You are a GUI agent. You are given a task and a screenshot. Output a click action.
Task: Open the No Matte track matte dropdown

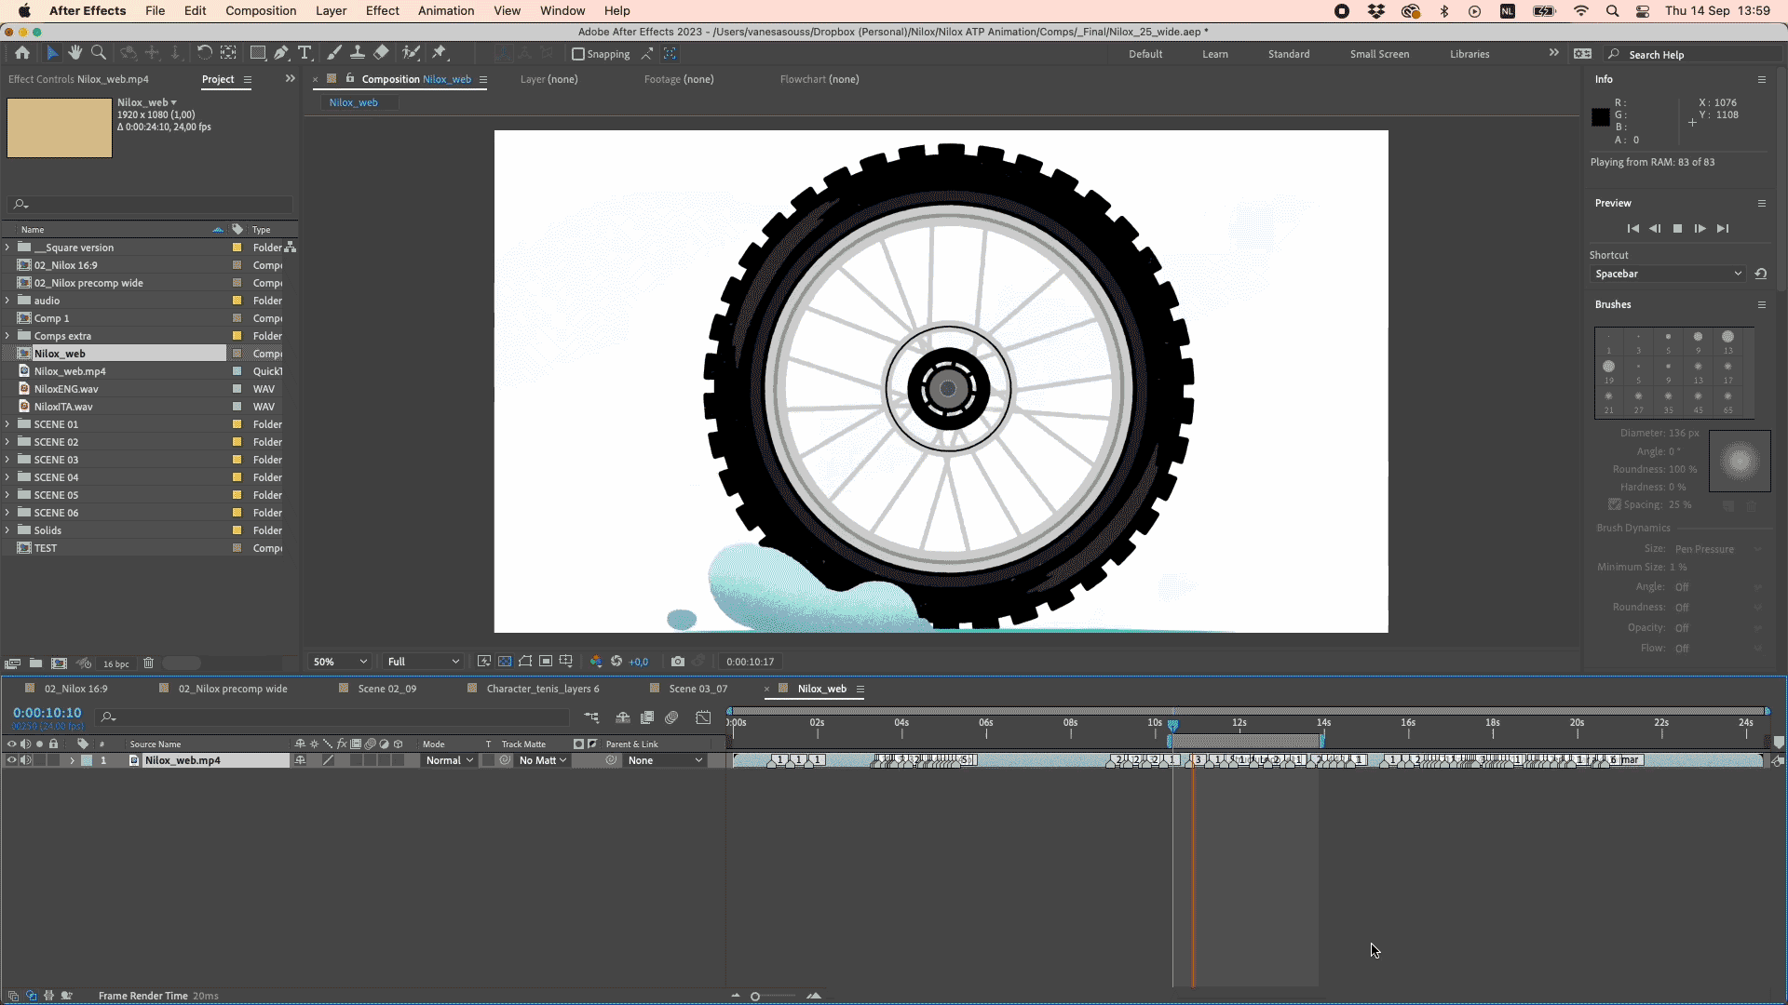(x=543, y=760)
